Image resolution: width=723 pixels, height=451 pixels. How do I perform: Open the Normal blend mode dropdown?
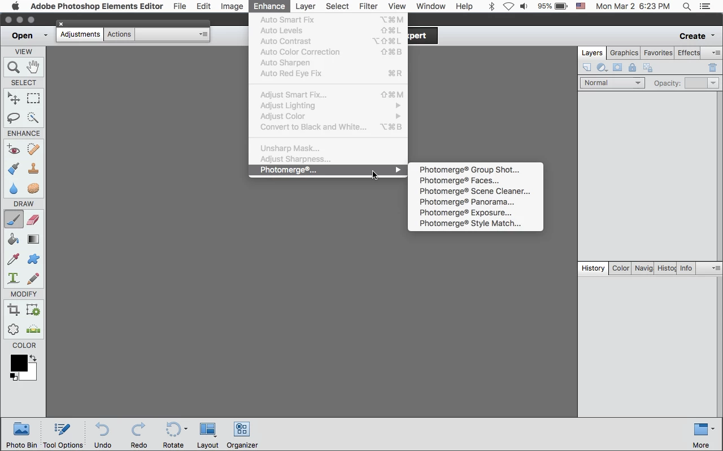[x=612, y=83]
